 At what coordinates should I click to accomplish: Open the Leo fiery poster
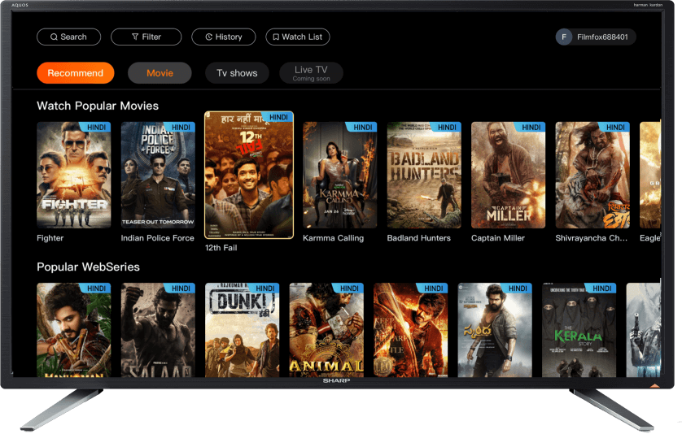coord(411,330)
